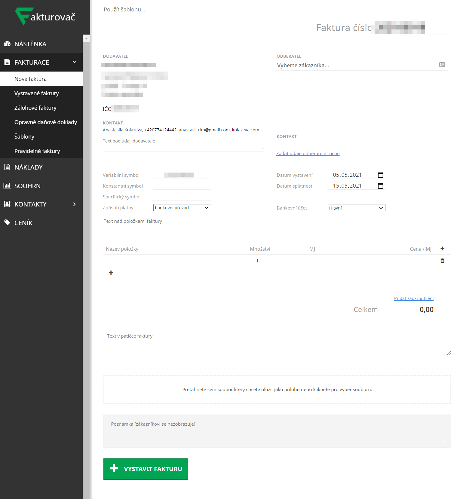Expand the Kontakty submenu arrow
Image resolution: width=457 pixels, height=499 pixels.
pyautogui.click(x=75, y=204)
